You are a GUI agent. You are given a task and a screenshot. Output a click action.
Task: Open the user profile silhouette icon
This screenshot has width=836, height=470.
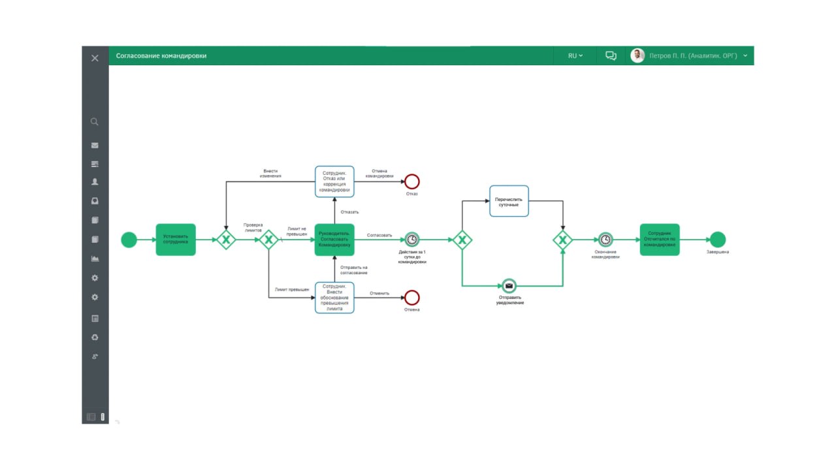point(95,182)
